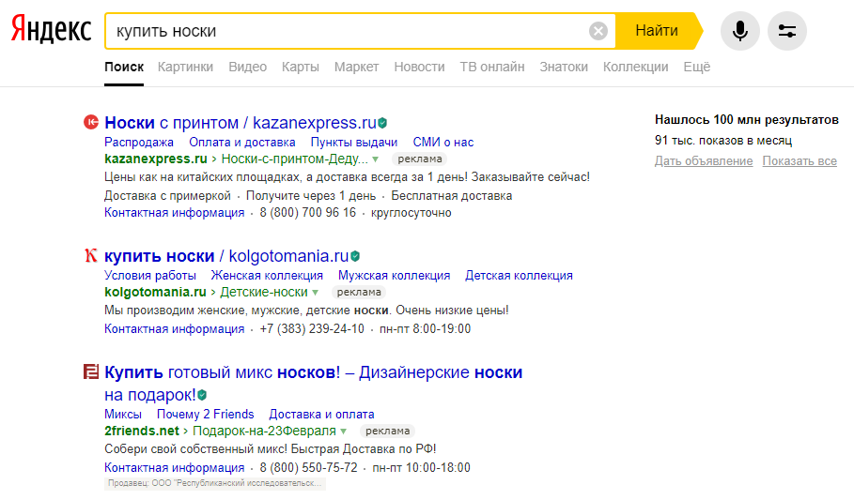This screenshot has width=854, height=500.
Task: Clear the search query with the X icon
Action: click(598, 31)
